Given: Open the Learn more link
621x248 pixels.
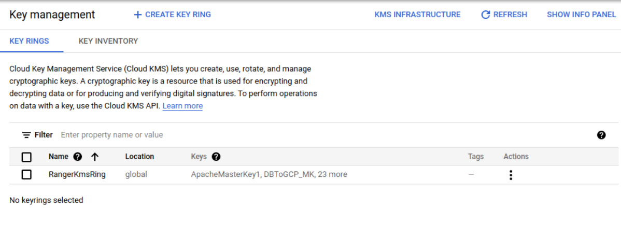Looking at the screenshot, I should point(182,106).
